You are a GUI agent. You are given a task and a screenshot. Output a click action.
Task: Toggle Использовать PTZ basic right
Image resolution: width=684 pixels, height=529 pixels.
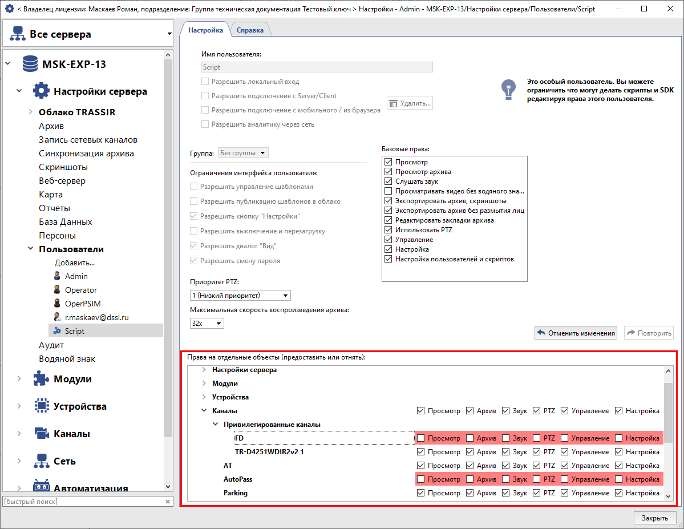(388, 229)
